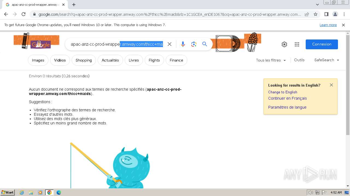Image resolution: width=350 pixels, height=196 pixels.
Task: Open media player from taskbar
Action: tap(40, 192)
